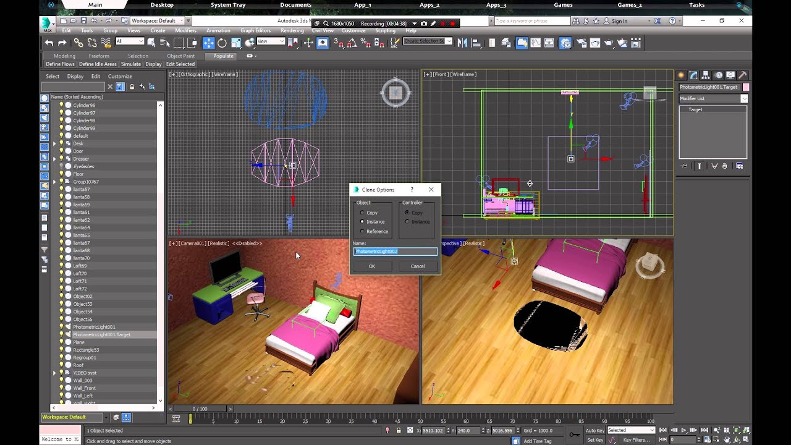Click the Set Key large key icon
This screenshot has width=791, height=445.
[575, 435]
